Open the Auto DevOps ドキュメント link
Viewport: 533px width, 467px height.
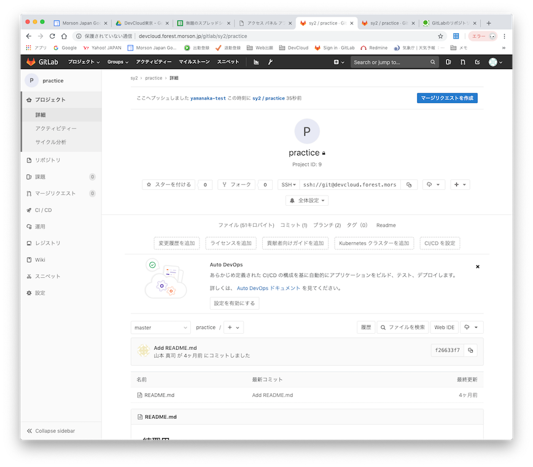coord(268,288)
